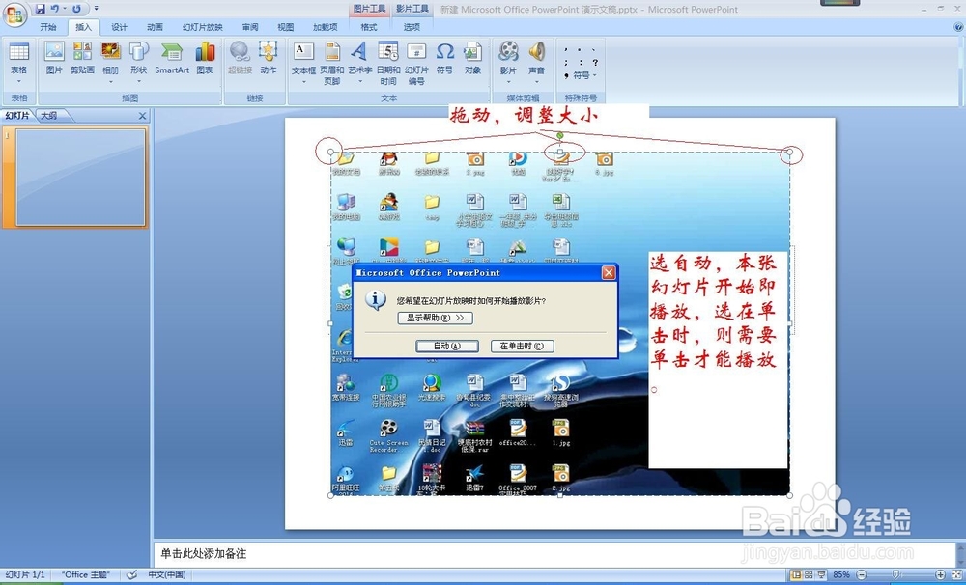Insert 日期和时间 date and time

click(388, 64)
